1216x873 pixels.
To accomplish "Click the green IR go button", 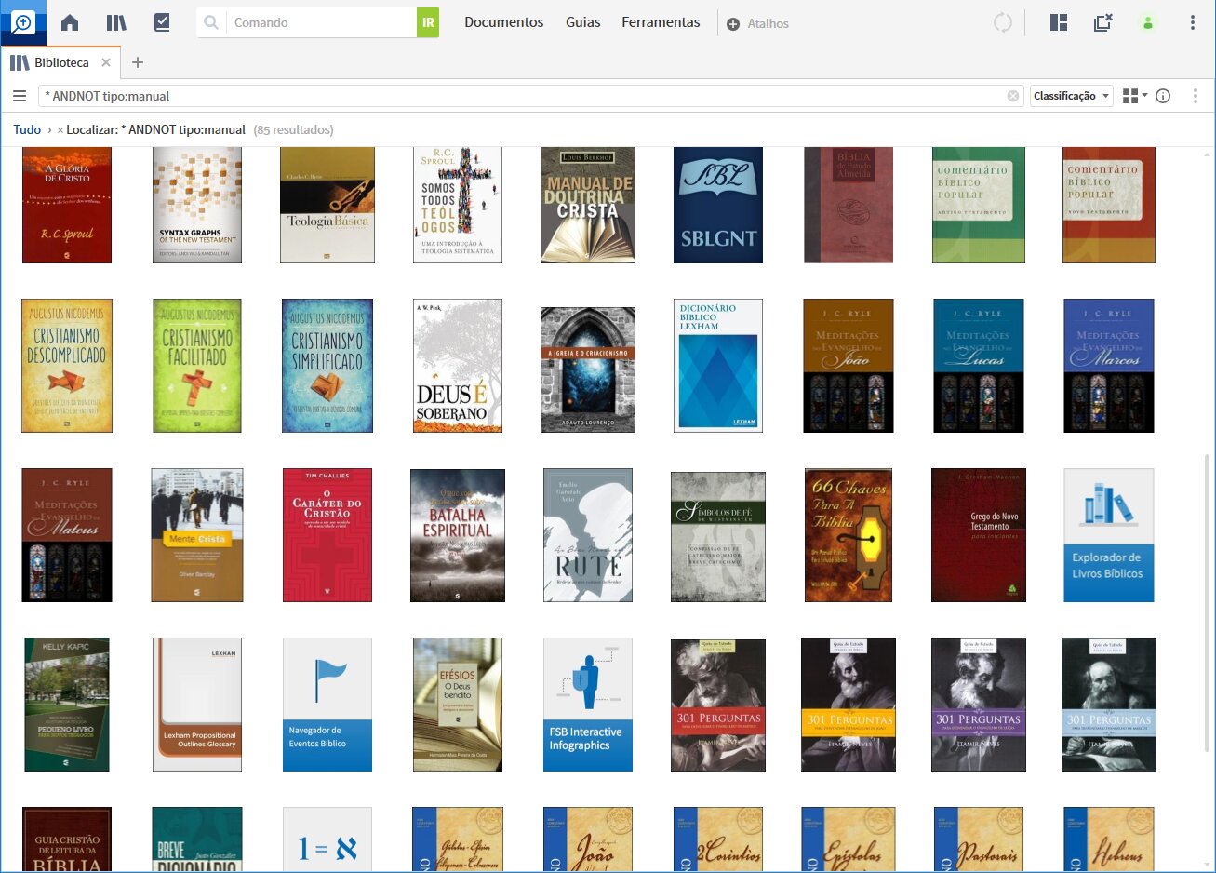I will click(x=428, y=22).
